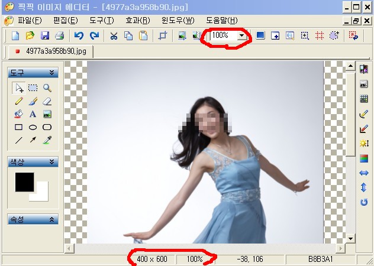Select the rectangular marquee tool
Screen dimensions: 374x266
pos(33,88)
